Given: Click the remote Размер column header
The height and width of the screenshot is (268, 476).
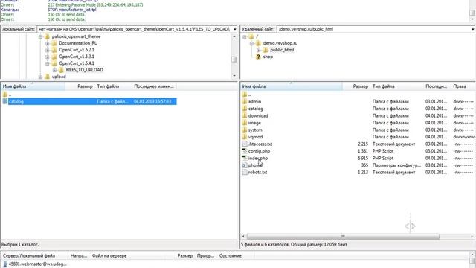Looking at the screenshot, I should 356,86.
